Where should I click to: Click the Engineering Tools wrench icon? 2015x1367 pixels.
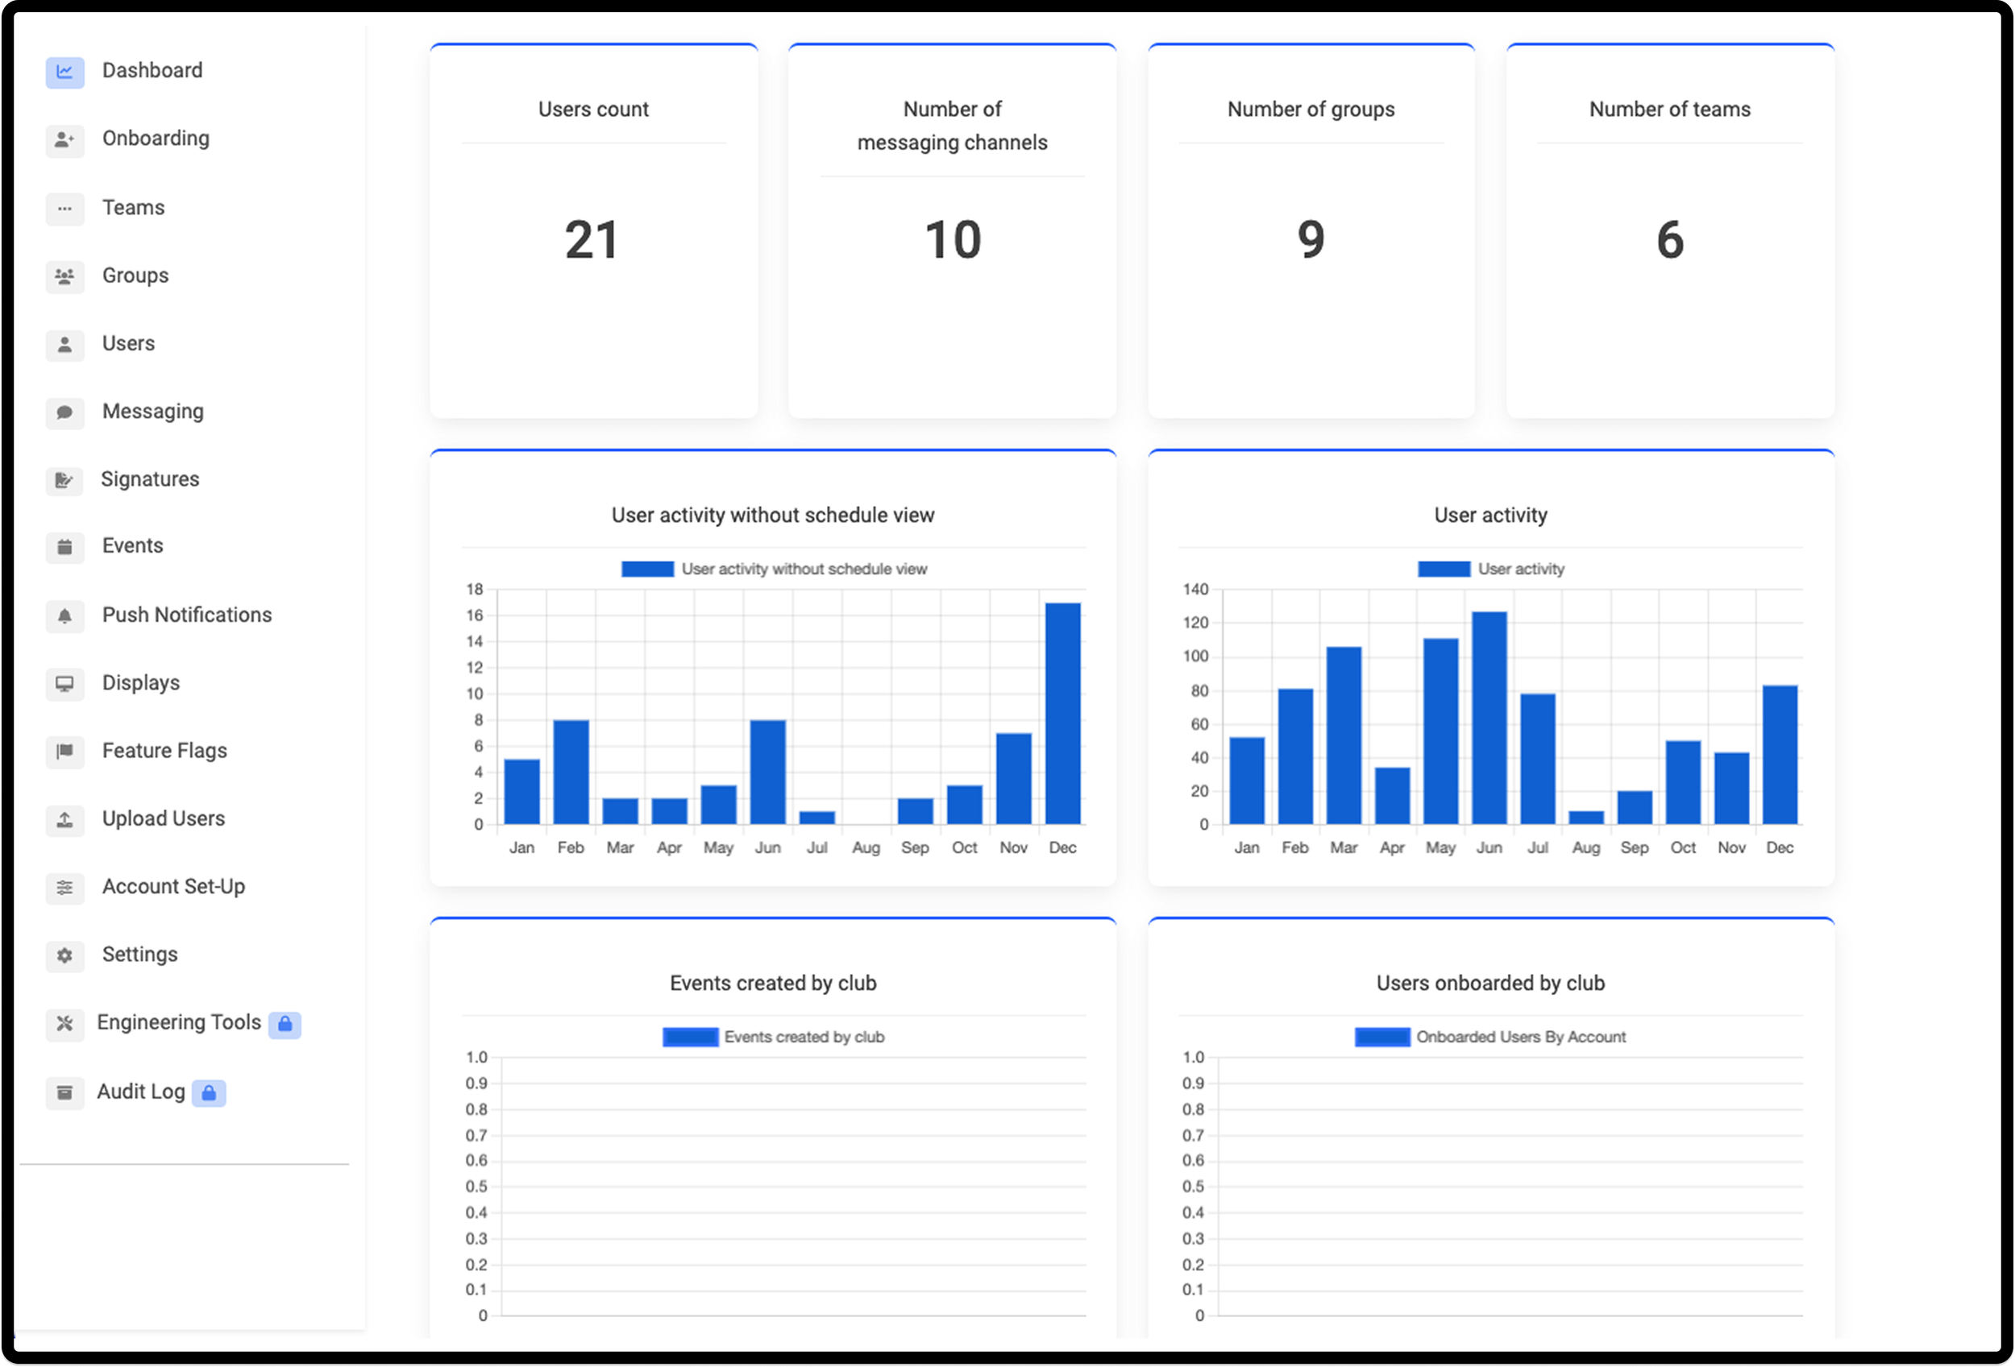(64, 1024)
